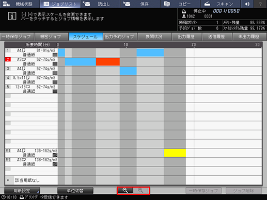
Task: Tap the blue job bar in tray 2
Action: pyautogui.click(x=81, y=62)
